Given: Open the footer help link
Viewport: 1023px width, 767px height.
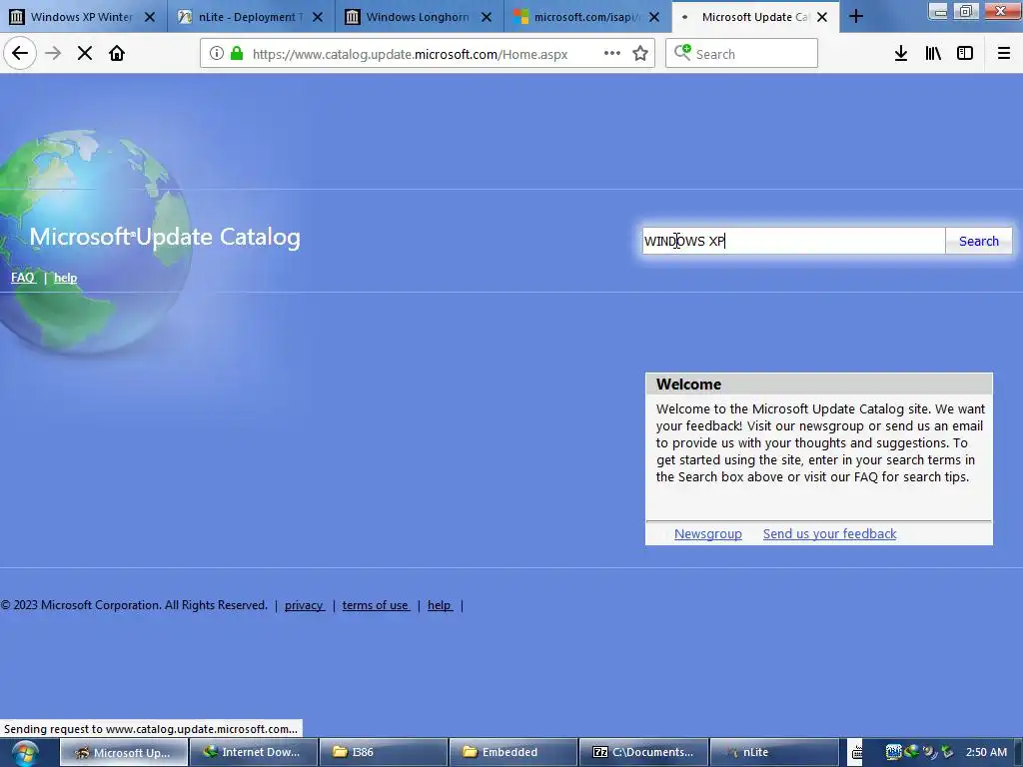Looking at the screenshot, I should [440, 605].
